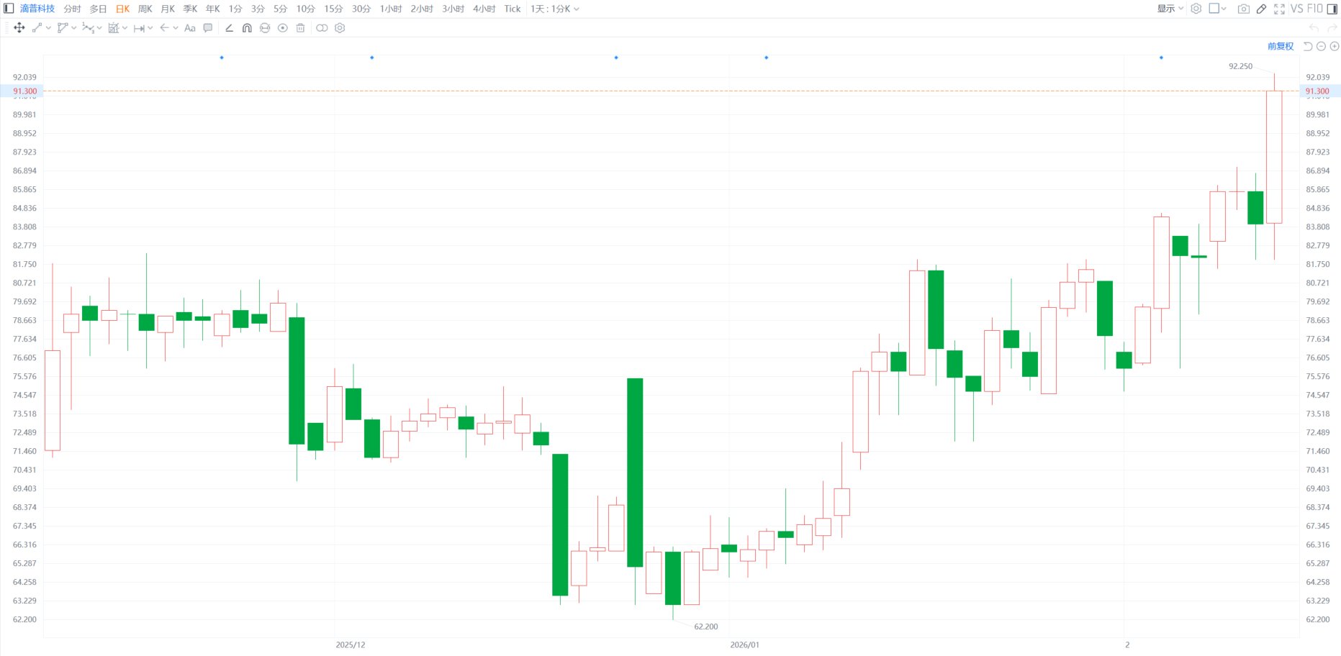1341x656 pixels.
Task: Toggle the left sidebar panel
Action: coord(9,9)
